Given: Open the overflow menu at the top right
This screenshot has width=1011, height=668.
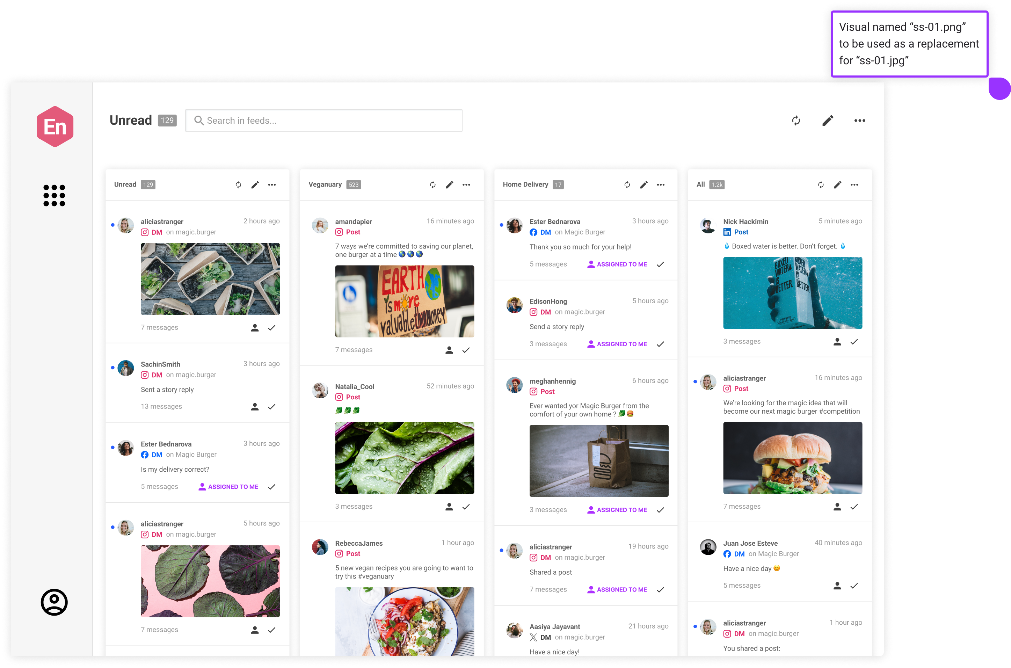Looking at the screenshot, I should pos(859,121).
